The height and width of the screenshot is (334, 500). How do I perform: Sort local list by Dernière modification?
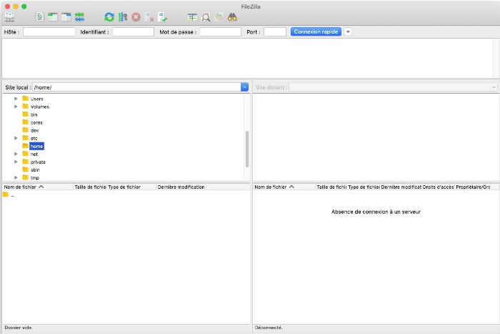coord(181,187)
